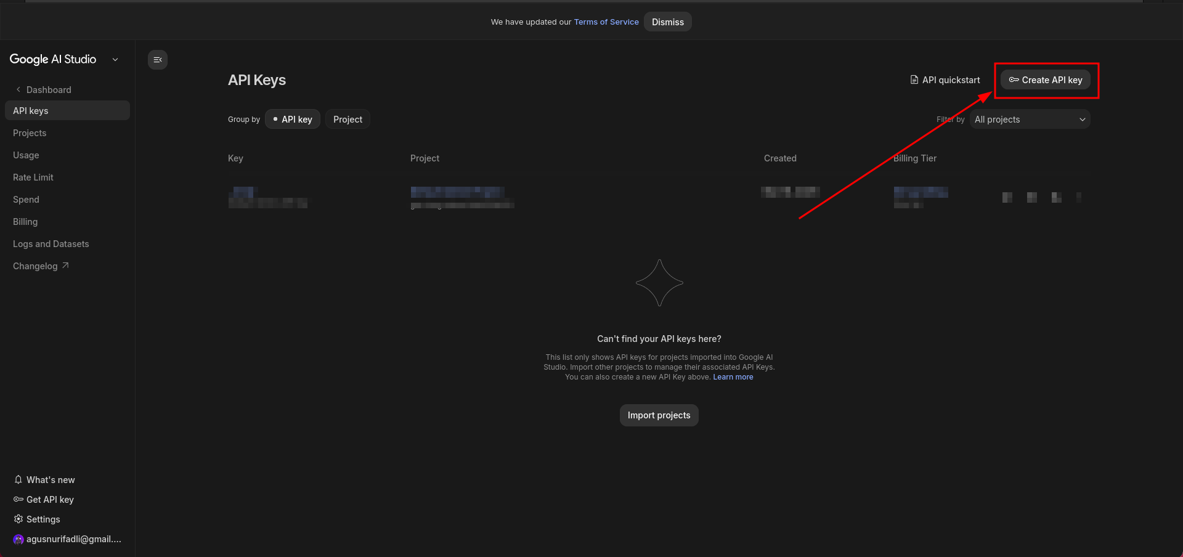Collapse the sidebar with the toggle icon
The image size is (1183, 557).
pyautogui.click(x=158, y=60)
